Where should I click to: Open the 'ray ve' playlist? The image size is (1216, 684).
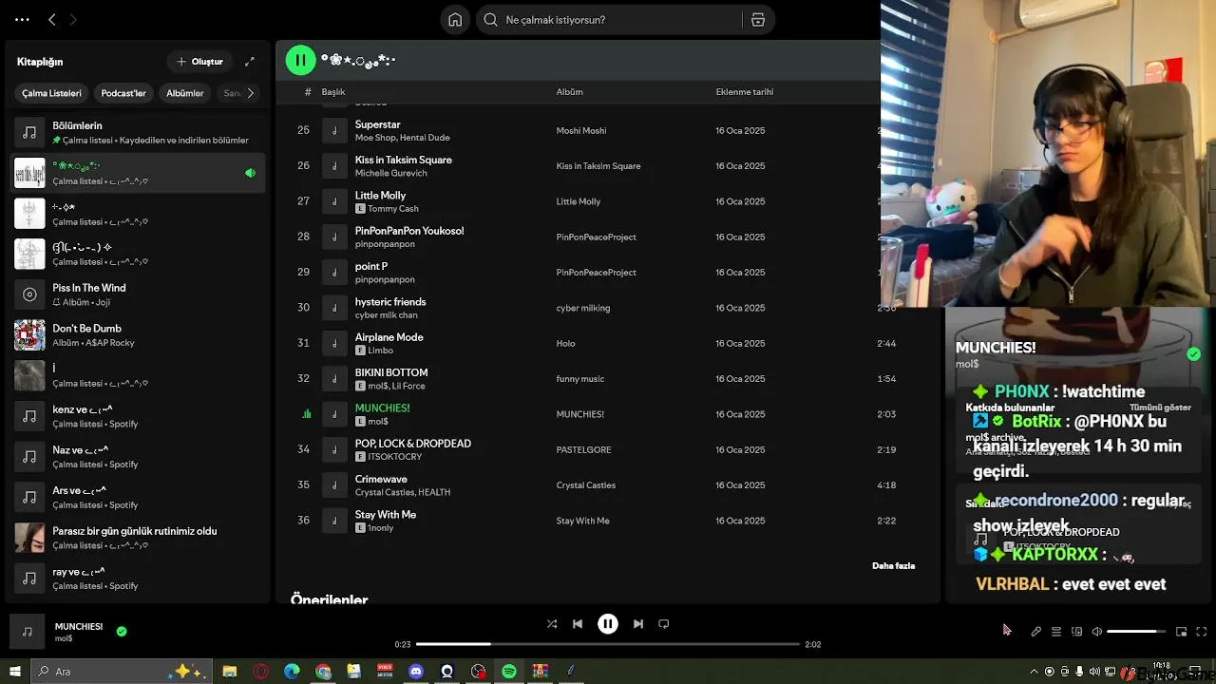tap(138, 579)
